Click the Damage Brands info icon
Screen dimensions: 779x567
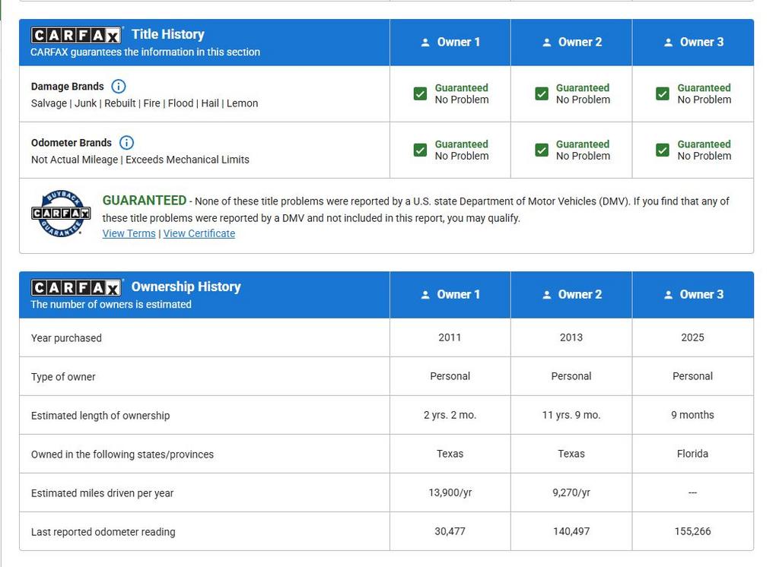pos(119,87)
